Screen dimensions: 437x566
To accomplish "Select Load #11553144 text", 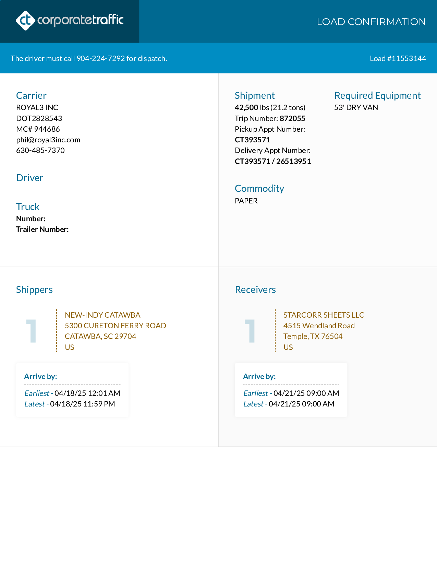I will pos(398,58).
